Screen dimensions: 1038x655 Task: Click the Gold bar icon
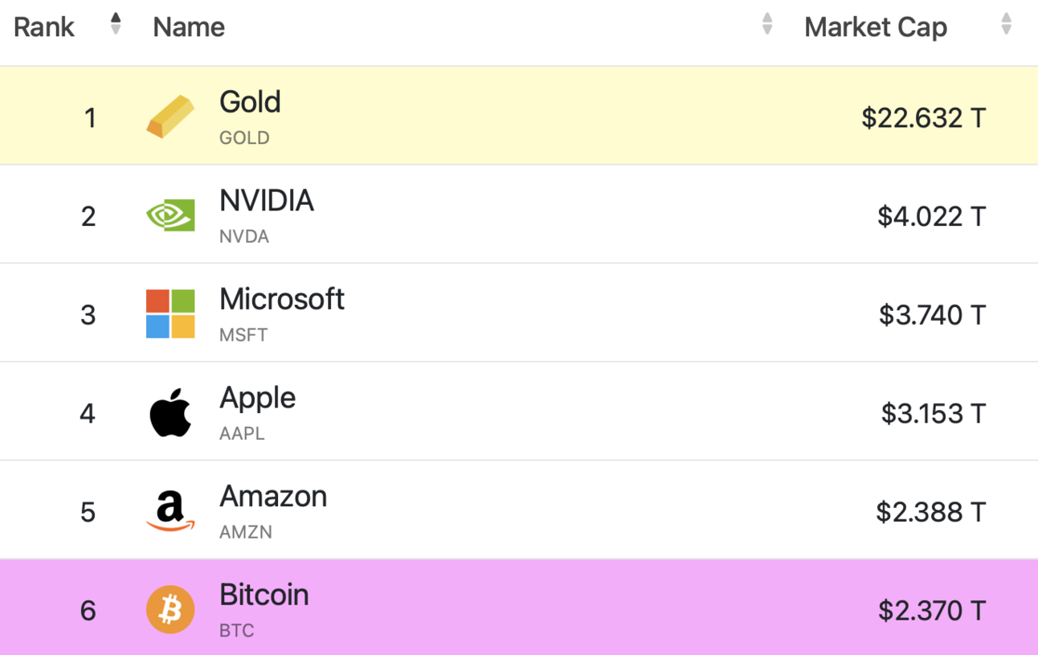tap(170, 116)
